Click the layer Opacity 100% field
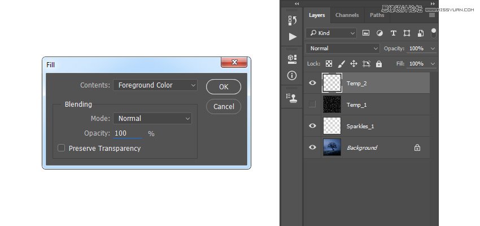This screenshot has width=480, height=226. pyautogui.click(x=417, y=49)
